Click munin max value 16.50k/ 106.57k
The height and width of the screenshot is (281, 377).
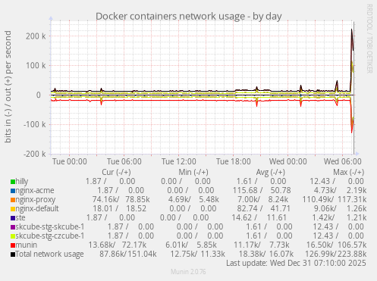pos(336,245)
